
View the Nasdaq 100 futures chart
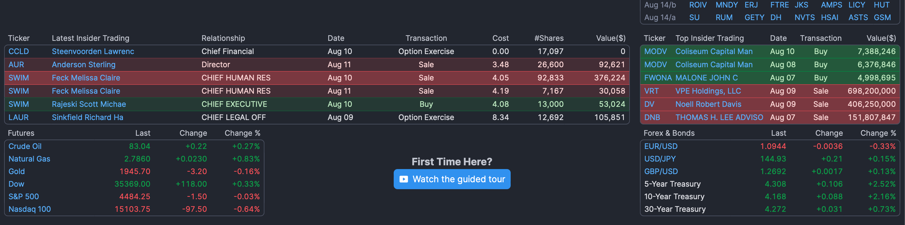[x=30, y=209]
